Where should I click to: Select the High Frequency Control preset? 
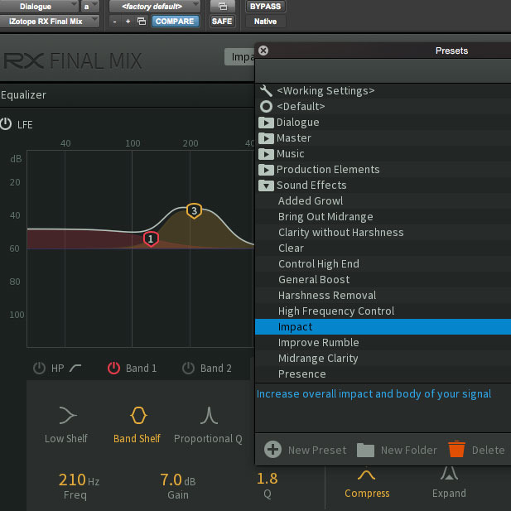pos(383,311)
